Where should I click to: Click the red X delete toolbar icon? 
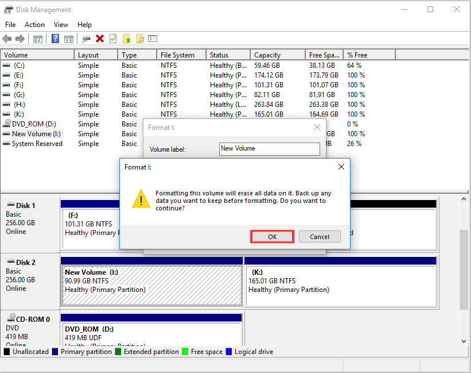pyautogui.click(x=99, y=39)
